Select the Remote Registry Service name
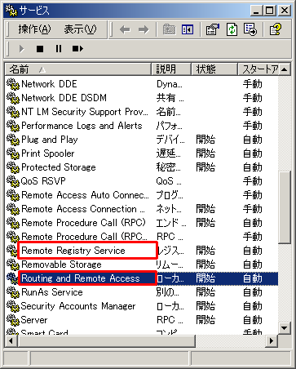Viewport: 296px width, 369px height. tap(73, 251)
